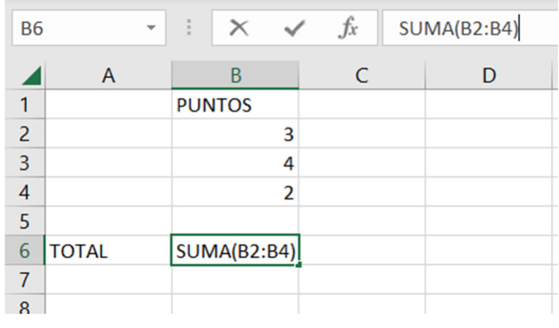Click the PUNTOS cell B1
The image size is (559, 328).
click(x=235, y=105)
